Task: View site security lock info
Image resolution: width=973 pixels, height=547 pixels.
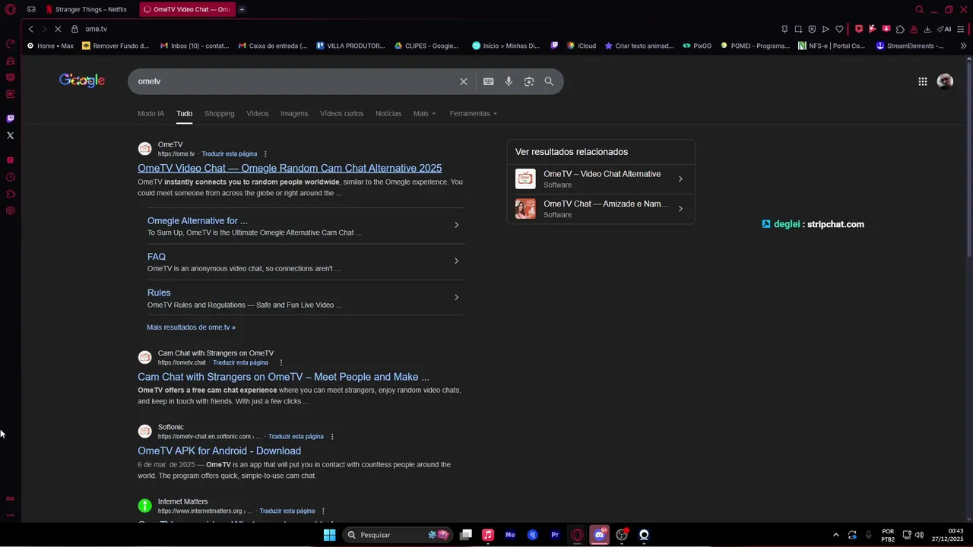Action: [74, 29]
